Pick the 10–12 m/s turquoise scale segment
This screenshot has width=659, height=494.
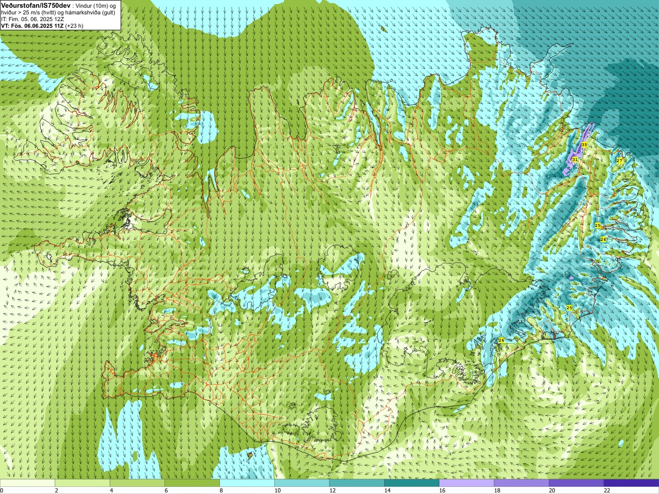coord(302,483)
